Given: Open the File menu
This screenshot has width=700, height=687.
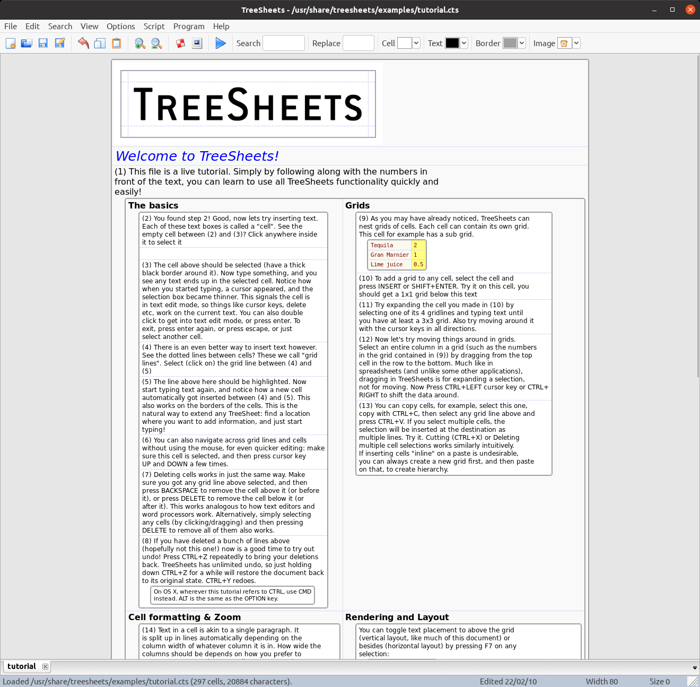Looking at the screenshot, I should point(11,26).
